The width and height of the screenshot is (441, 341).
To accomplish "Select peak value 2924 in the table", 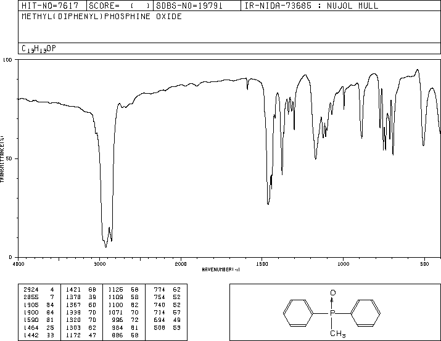I will click(x=31, y=290).
